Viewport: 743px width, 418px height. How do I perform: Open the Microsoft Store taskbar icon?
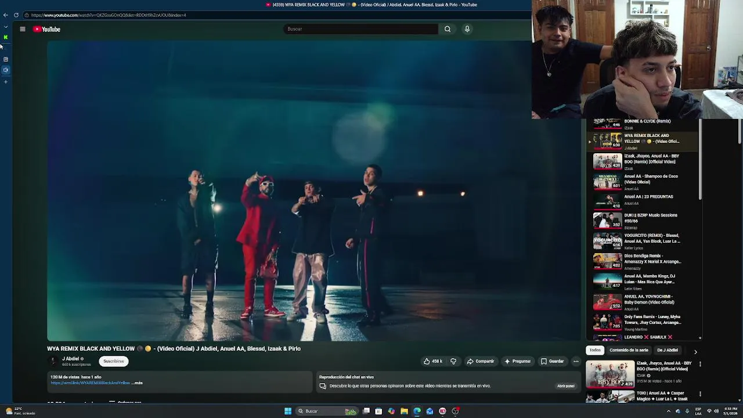click(x=378, y=411)
